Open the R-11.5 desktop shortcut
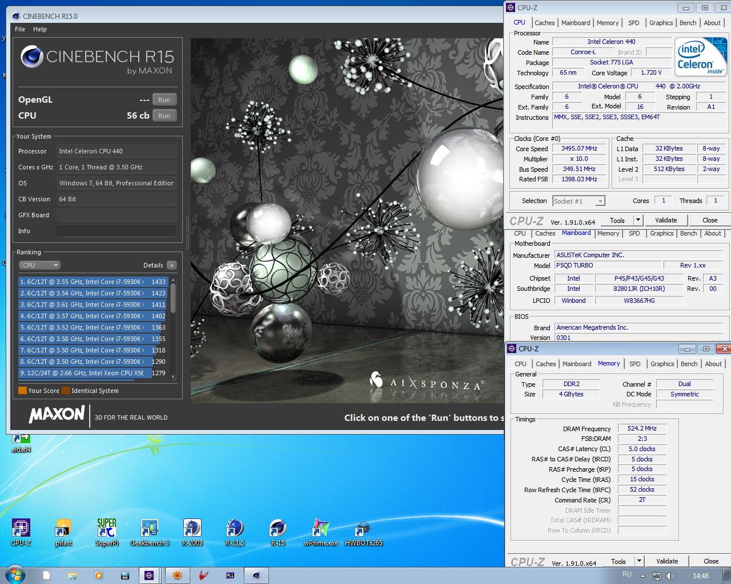Screen dimensions: 731x584 pyautogui.click(x=235, y=533)
